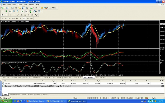The width and height of the screenshot is (165, 103).
Task: Open Forex Factory window in taskbar
Action: click(36, 101)
